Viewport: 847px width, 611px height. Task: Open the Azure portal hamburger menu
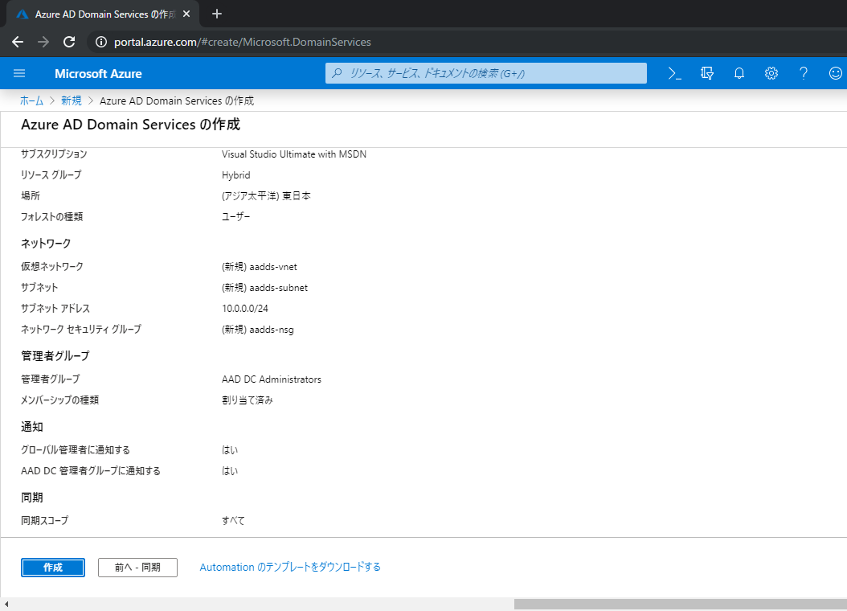pyautogui.click(x=19, y=73)
